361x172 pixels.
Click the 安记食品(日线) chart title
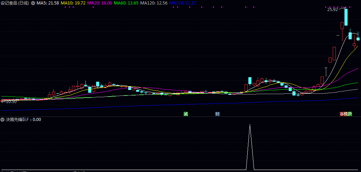click(x=15, y=3)
